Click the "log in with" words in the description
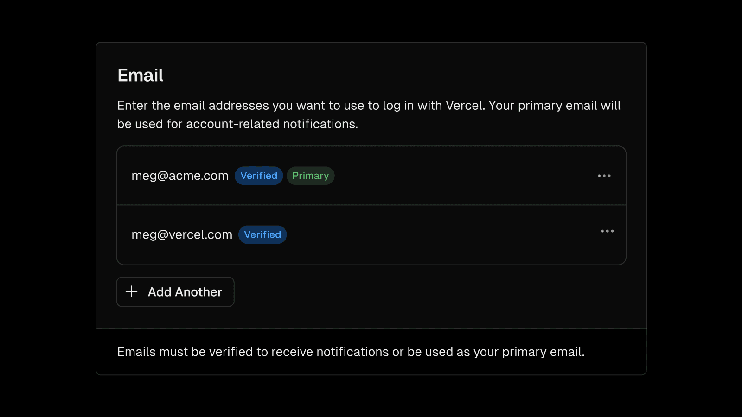This screenshot has width=742, height=417. (x=412, y=106)
